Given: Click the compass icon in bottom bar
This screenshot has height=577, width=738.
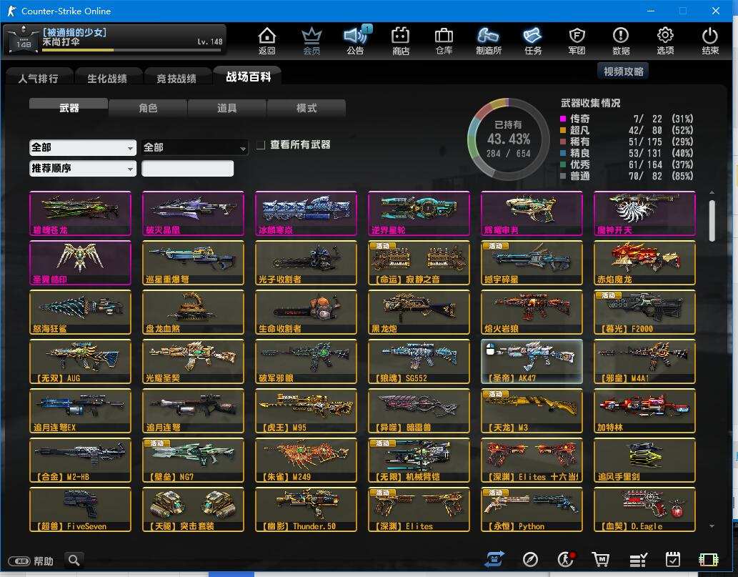Looking at the screenshot, I should pyautogui.click(x=530, y=560).
